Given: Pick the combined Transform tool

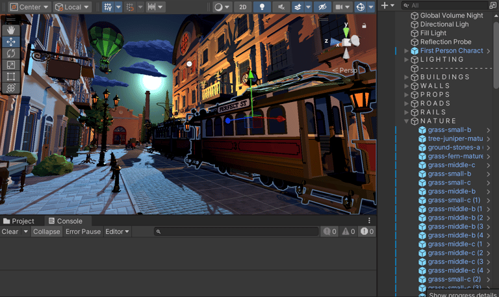Looking at the screenshot, I should click(x=12, y=88).
